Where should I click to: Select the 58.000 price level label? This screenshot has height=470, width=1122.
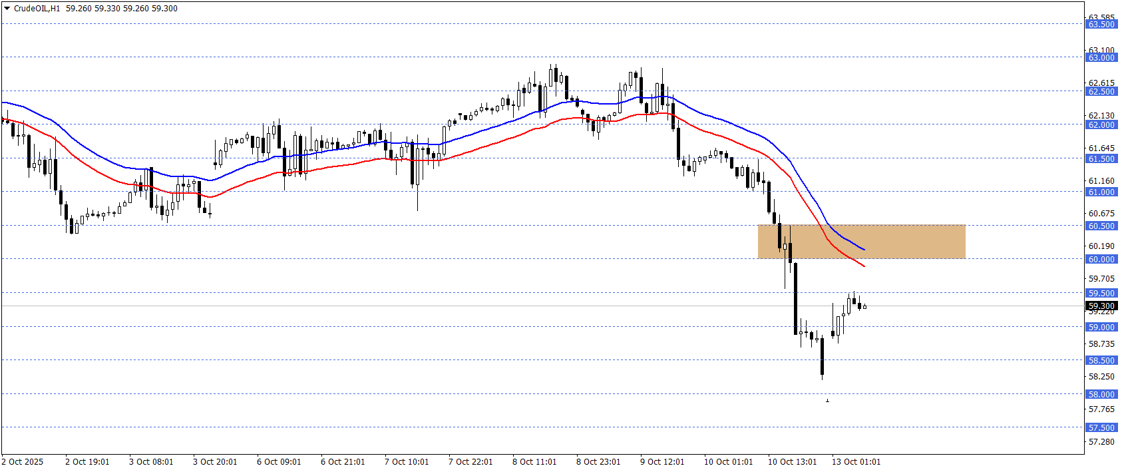click(1101, 395)
